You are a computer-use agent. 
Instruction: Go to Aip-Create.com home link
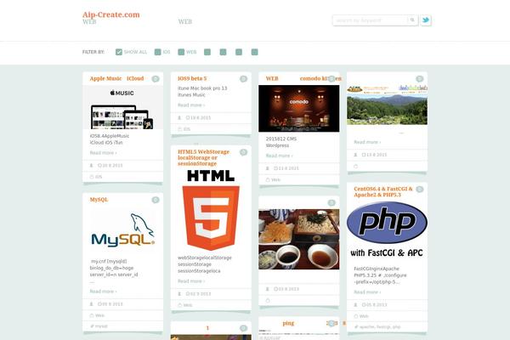[x=110, y=14]
